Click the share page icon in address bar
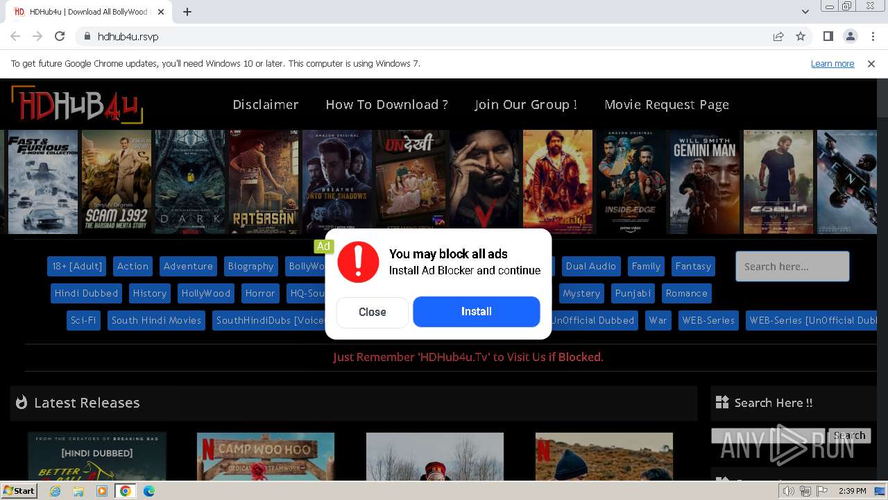Screen dimensions: 888x500 click(x=778, y=36)
